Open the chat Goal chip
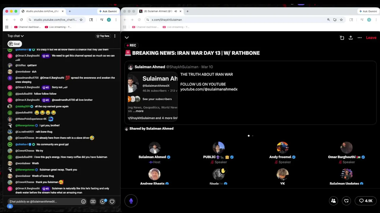 14,44
